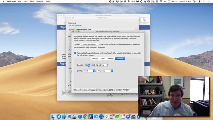Open the AirPlay display menu
Image resolution: width=213 pixels, height=120 pixels.
[x=169, y=1]
